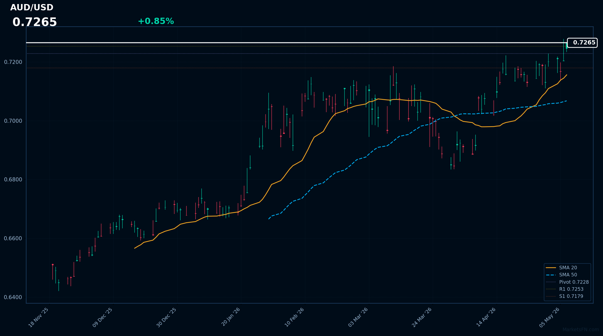
Task: Click the large 0.7265 price readout
Action: coord(35,22)
